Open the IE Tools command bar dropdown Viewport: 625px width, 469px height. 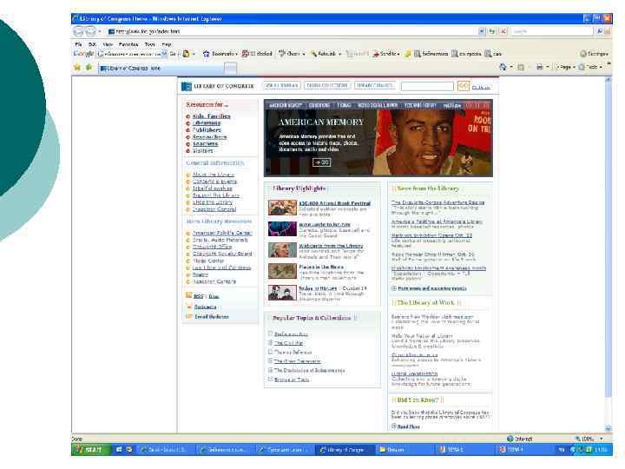tap(591, 67)
